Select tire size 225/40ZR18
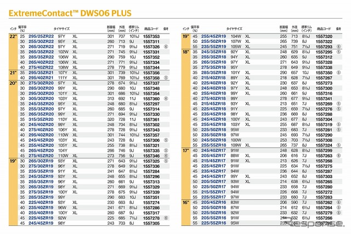Screen dimensions: 351x234 click(214, 83)
